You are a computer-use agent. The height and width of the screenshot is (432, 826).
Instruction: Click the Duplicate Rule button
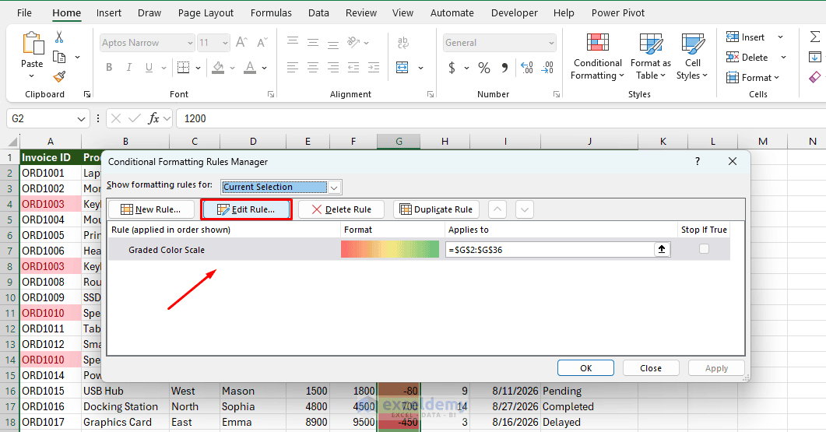pos(436,209)
